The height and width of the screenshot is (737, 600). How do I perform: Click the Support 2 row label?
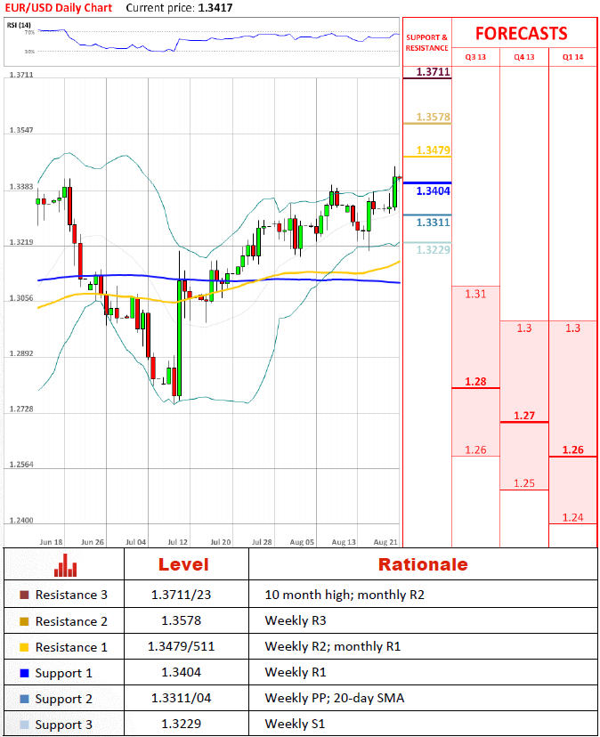pyautogui.click(x=63, y=700)
